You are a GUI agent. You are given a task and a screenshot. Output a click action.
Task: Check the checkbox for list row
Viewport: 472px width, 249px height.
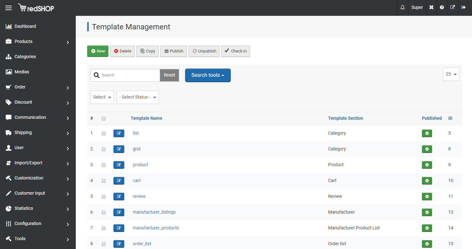(104, 133)
